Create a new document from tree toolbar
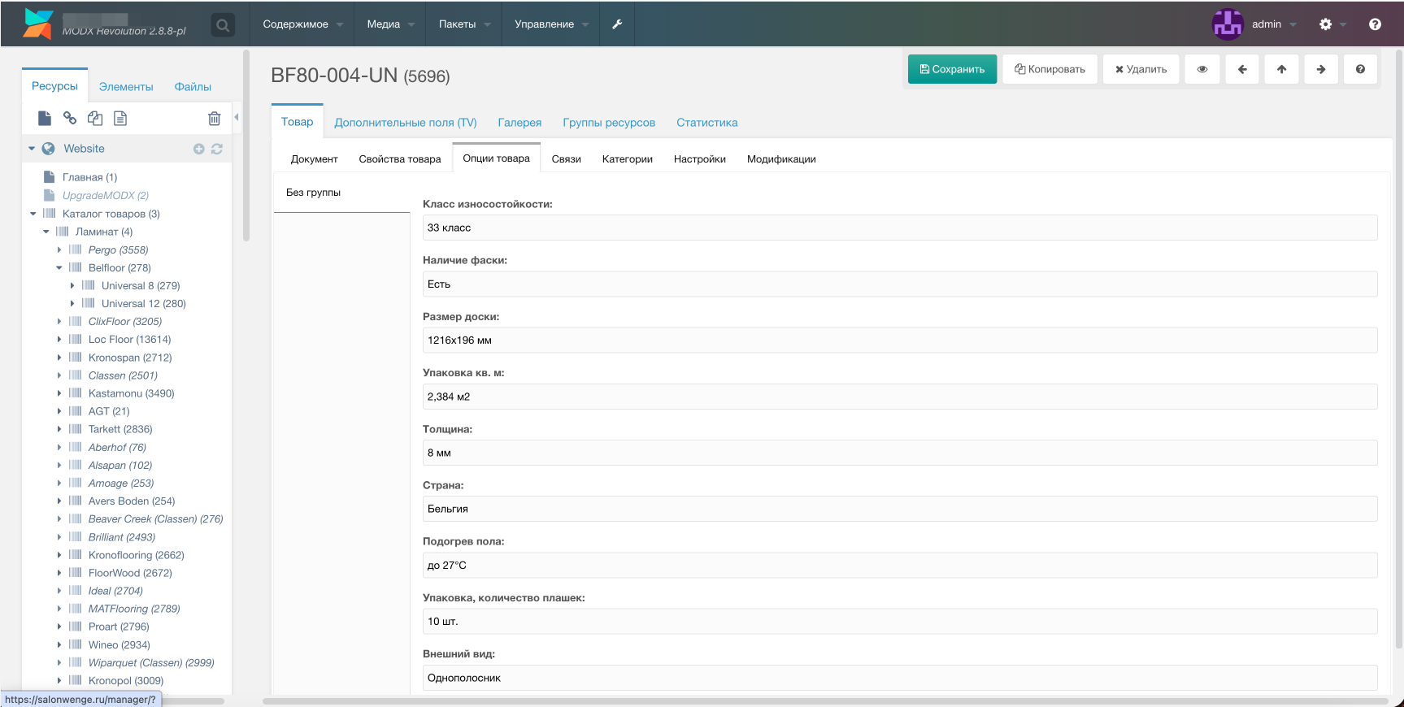The height and width of the screenshot is (707, 1404). 45,119
